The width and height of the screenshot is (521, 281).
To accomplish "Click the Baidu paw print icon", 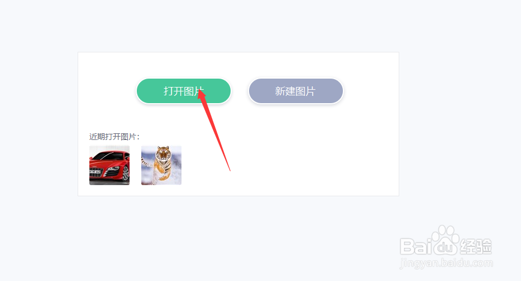I will [x=445, y=240].
